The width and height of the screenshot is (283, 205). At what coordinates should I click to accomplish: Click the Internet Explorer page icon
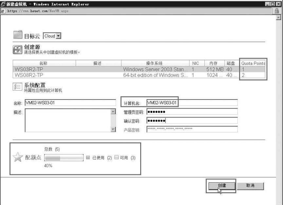(x=3, y=10)
